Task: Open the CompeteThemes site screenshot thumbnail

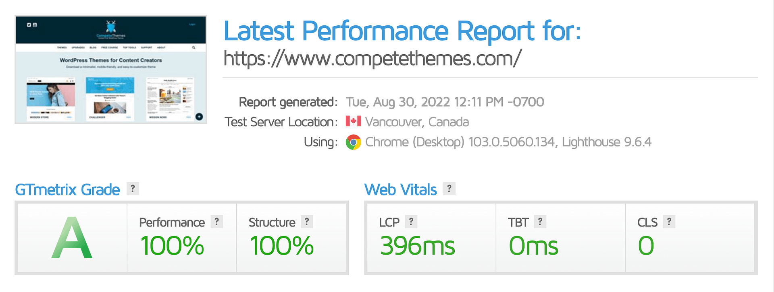Action: coord(111,70)
